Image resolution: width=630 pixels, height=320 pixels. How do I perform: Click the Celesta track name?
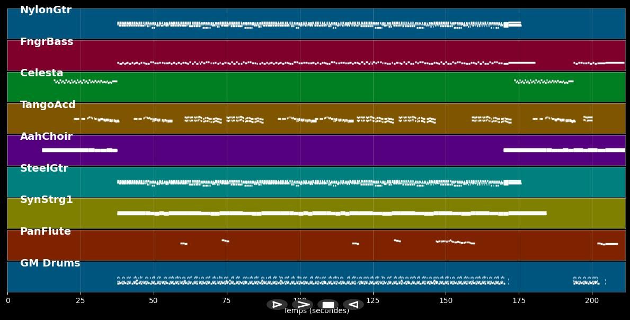[x=41, y=73]
